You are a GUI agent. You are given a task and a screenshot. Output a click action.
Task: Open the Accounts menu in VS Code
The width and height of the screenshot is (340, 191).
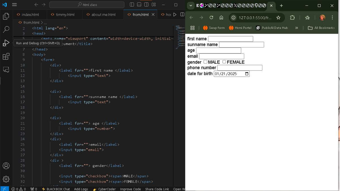click(x=6, y=166)
